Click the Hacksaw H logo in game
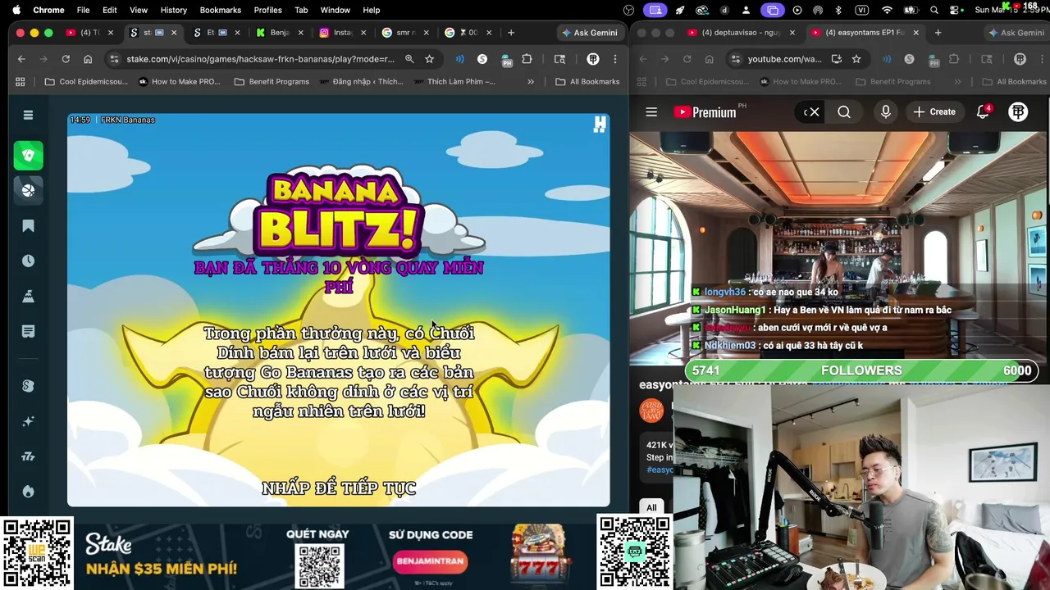1050x590 pixels. coord(600,124)
